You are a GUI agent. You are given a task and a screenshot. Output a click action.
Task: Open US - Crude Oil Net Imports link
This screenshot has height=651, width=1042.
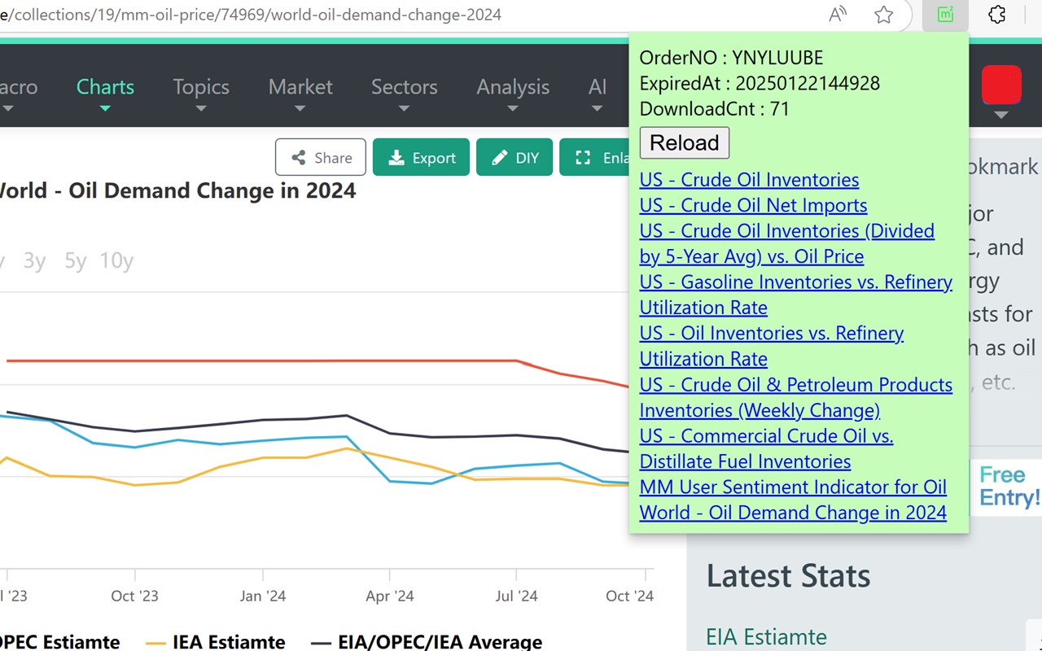tap(753, 205)
